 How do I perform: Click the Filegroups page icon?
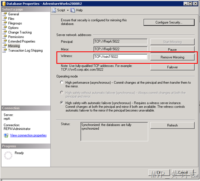coord(5,23)
